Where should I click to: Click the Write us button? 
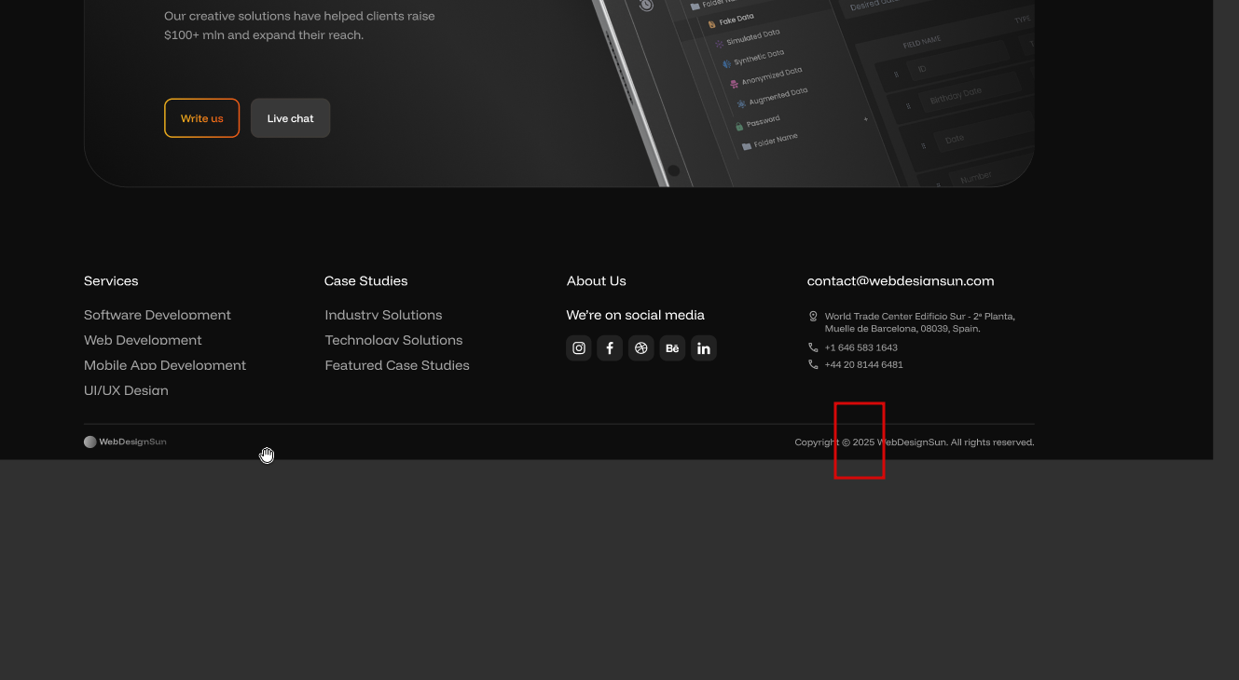pos(201,118)
